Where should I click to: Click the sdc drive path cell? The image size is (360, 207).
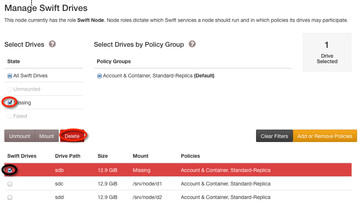coord(59,184)
